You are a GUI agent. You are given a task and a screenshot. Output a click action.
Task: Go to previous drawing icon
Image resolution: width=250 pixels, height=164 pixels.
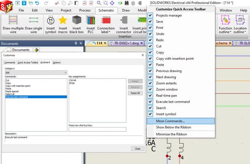[84, 3]
